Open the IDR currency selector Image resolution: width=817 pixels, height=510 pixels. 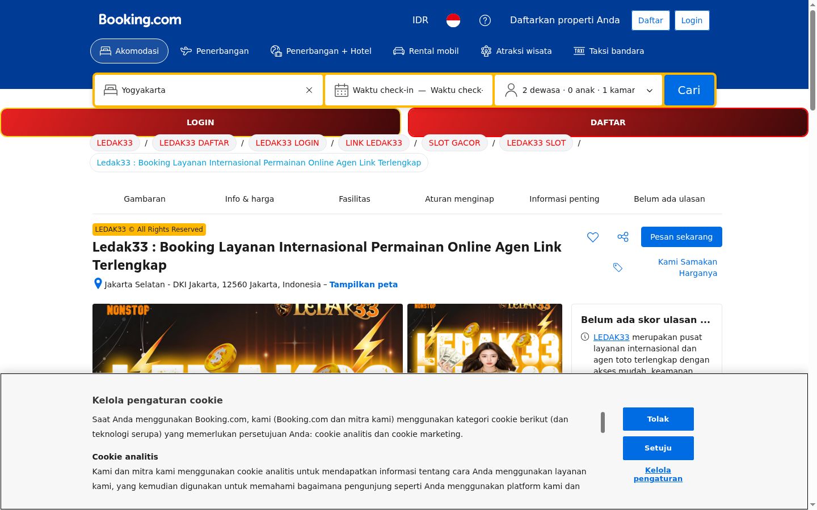(x=420, y=20)
